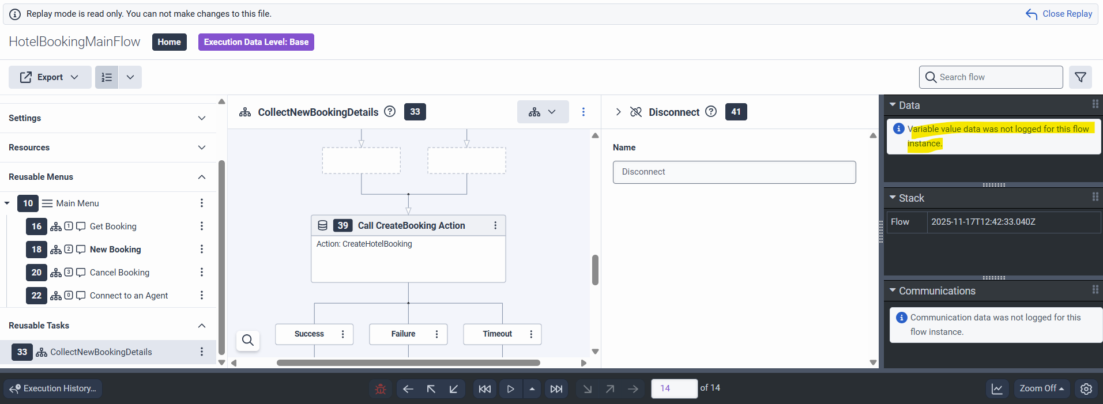1103x404 pixels.
Task: Select Cancel Booking menu item
Action: click(119, 273)
